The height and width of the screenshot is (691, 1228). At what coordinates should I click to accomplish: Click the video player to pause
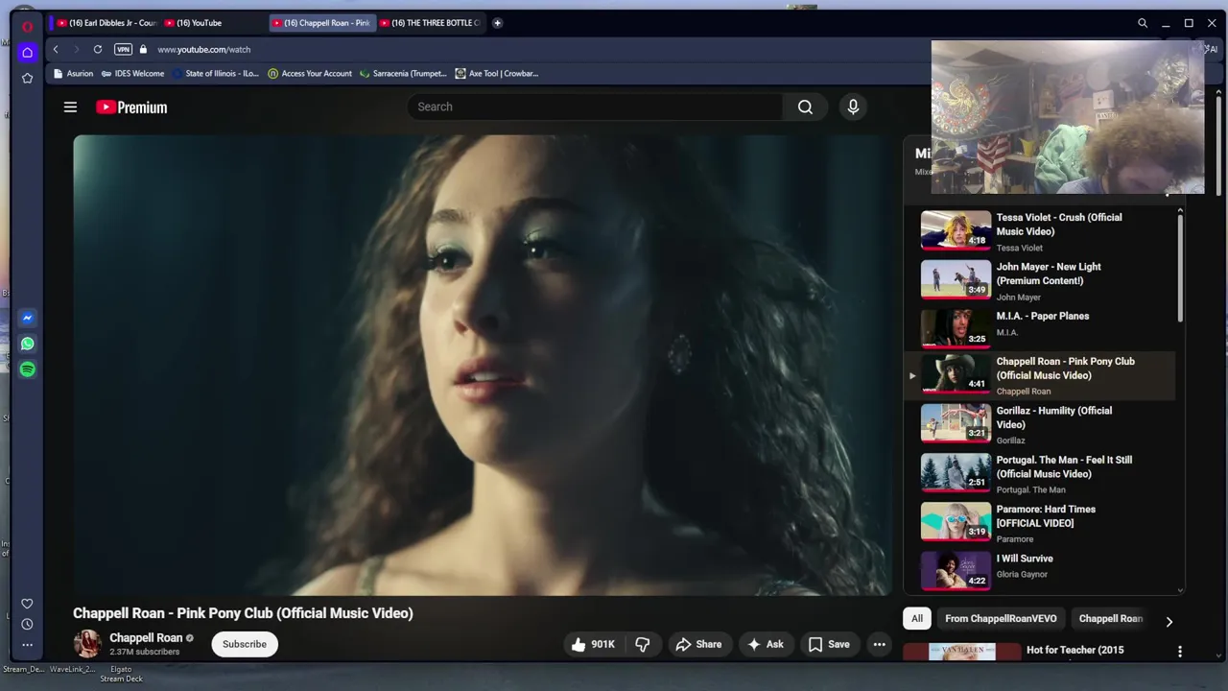click(483, 365)
